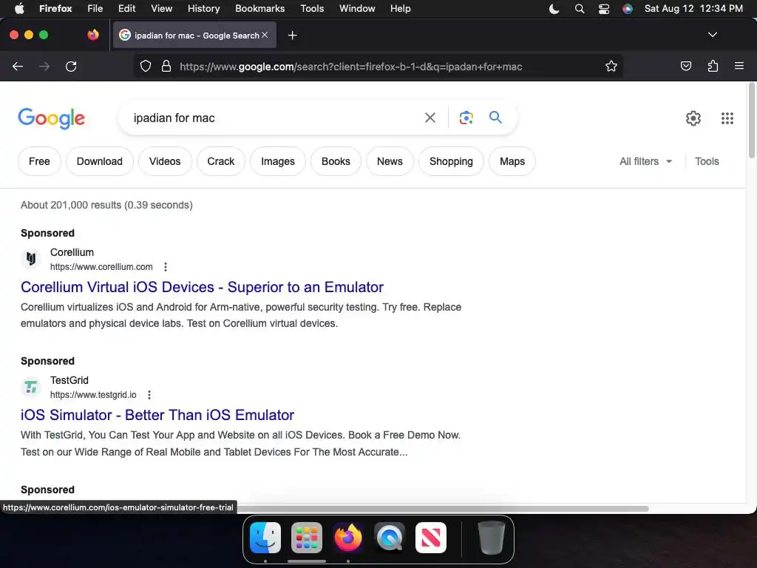Image resolution: width=757 pixels, height=568 pixels.
Task: Open the Edit menu
Action: (x=127, y=9)
